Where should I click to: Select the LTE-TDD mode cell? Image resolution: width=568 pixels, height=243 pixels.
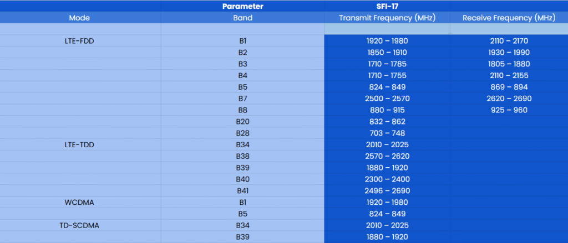pyautogui.click(x=79, y=144)
